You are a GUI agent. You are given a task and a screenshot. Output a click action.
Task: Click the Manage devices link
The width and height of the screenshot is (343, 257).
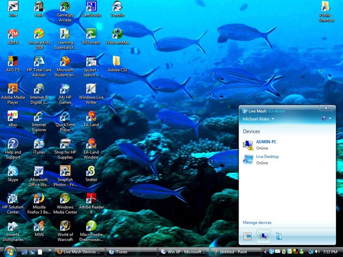[257, 223]
